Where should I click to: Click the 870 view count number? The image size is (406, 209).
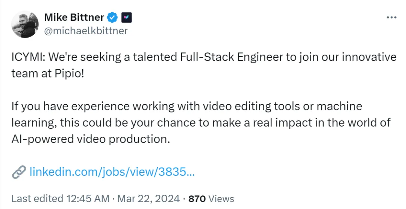pyautogui.click(x=197, y=199)
